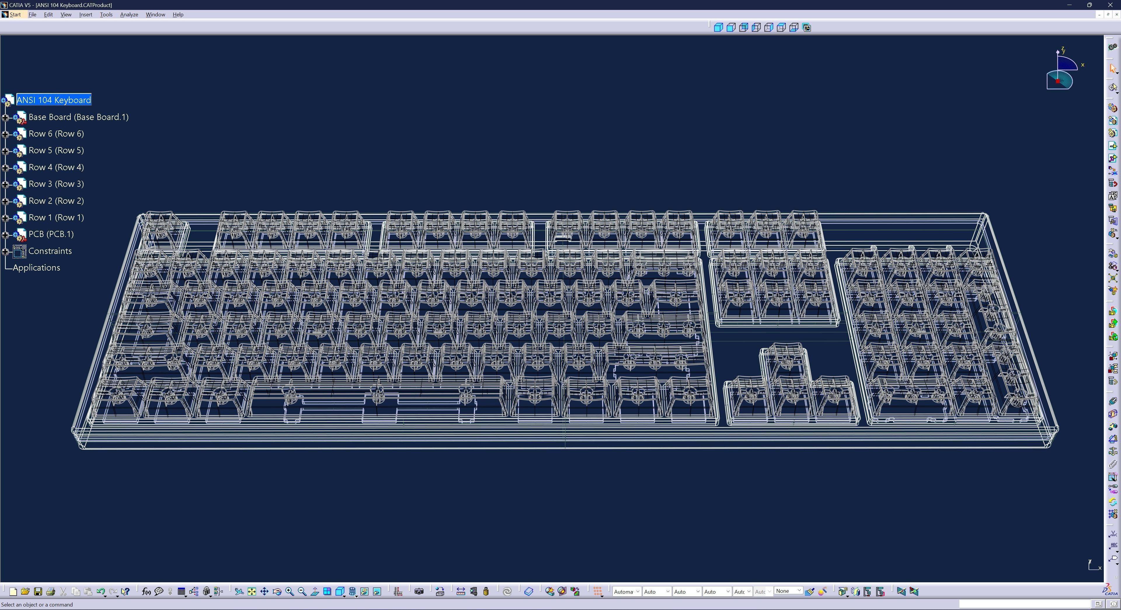Capture an image with the camera icon
The width and height of the screenshot is (1121, 610).
click(419, 592)
